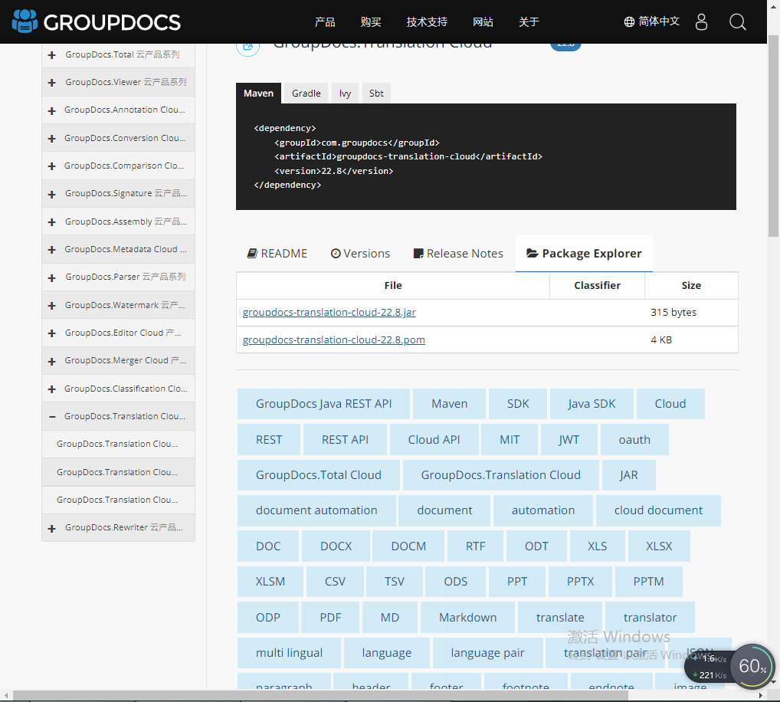Expand GroupDocs.Comparison Cloud plus icon
This screenshot has width=780, height=702.
pos(52,166)
